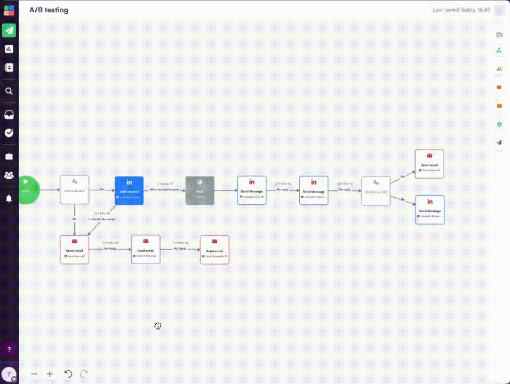This screenshot has height=384, width=510.
Task: Select the blue LinkedIn Add relation node
Action: 129,190
